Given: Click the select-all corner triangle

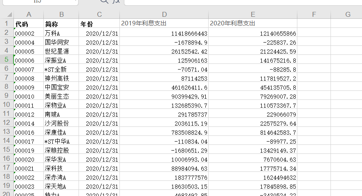Looking at the screenshot, I should click(x=9, y=15).
